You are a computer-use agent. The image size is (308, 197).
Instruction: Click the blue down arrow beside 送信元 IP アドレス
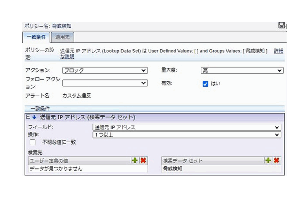[34, 117]
